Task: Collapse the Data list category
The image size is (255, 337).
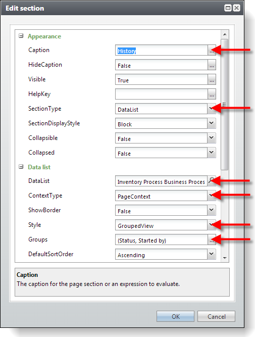Action: coord(21,167)
